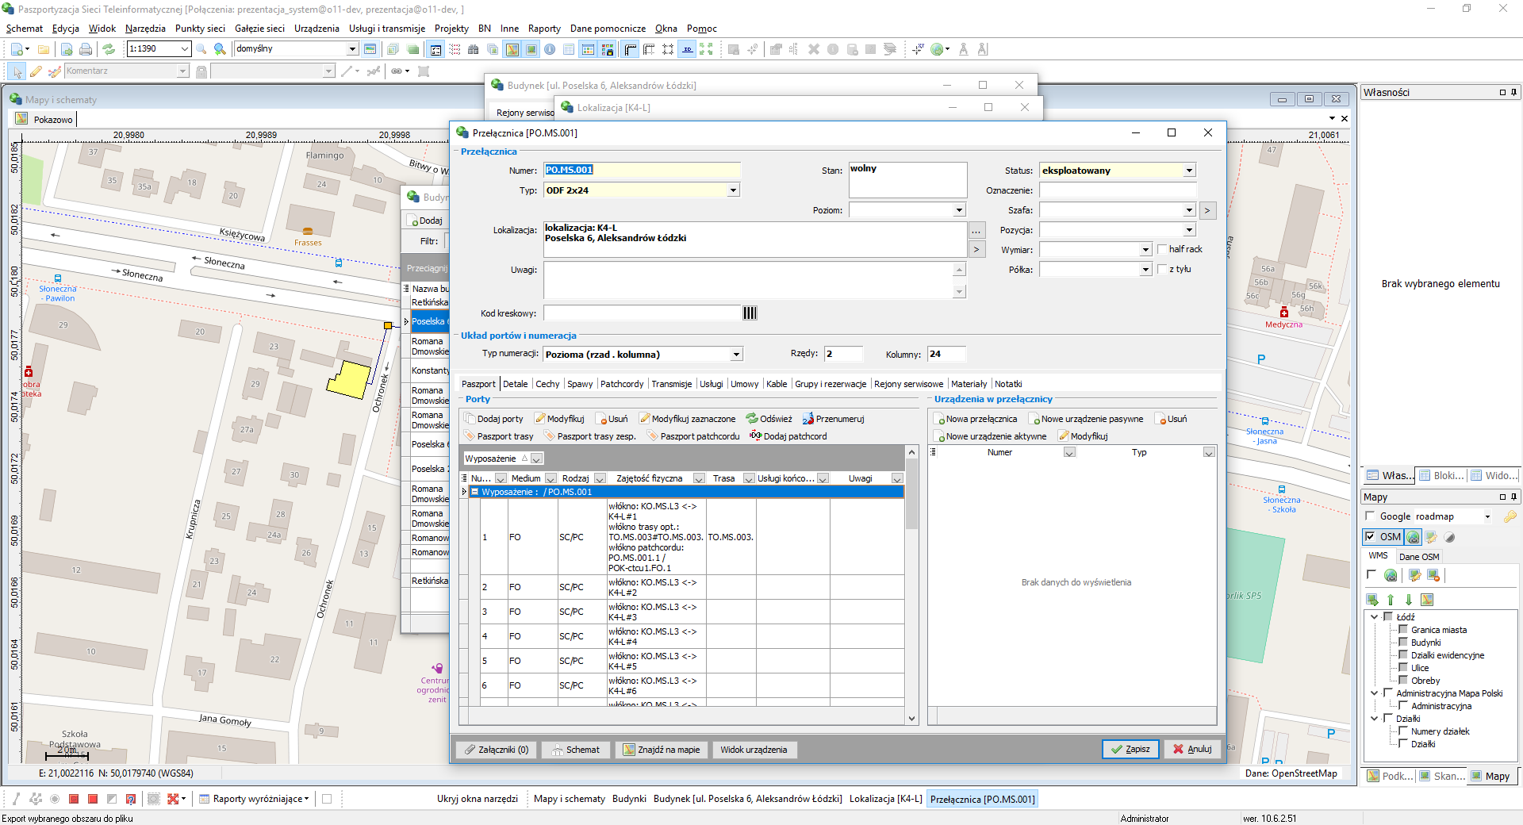The width and height of the screenshot is (1523, 825).
Task: Click Nowe urządzenie aktywne
Action: click(x=989, y=436)
